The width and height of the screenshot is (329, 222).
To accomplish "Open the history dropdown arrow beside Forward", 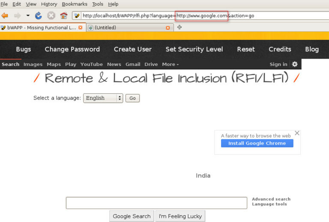I will click(28, 16).
